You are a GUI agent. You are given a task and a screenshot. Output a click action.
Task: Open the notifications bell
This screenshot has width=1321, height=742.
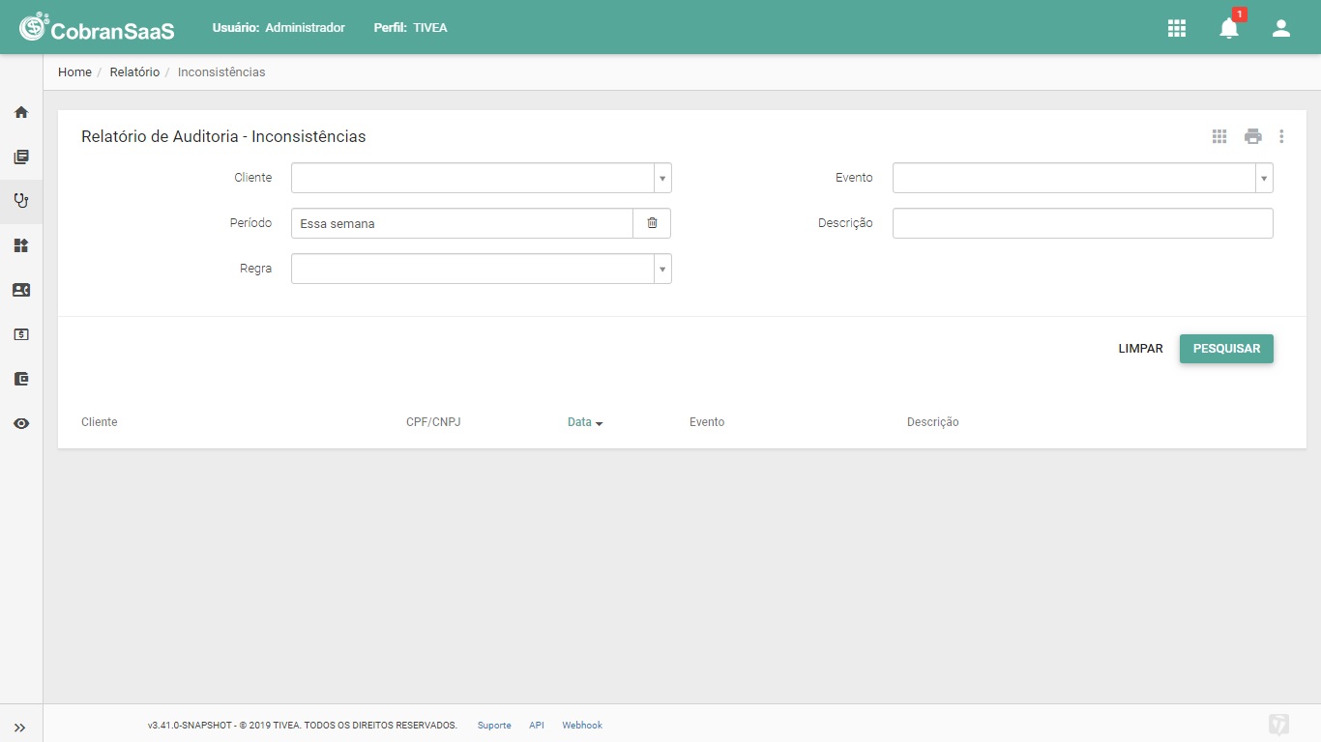pos(1229,28)
